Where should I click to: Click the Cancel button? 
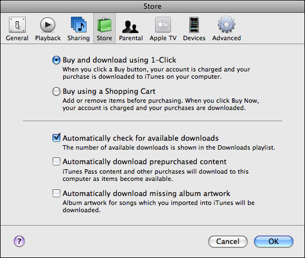[x=228, y=241]
